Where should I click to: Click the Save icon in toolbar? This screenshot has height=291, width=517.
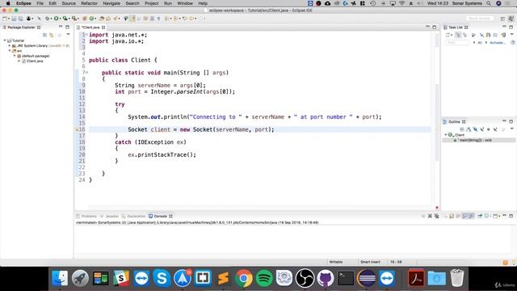(x=14, y=19)
